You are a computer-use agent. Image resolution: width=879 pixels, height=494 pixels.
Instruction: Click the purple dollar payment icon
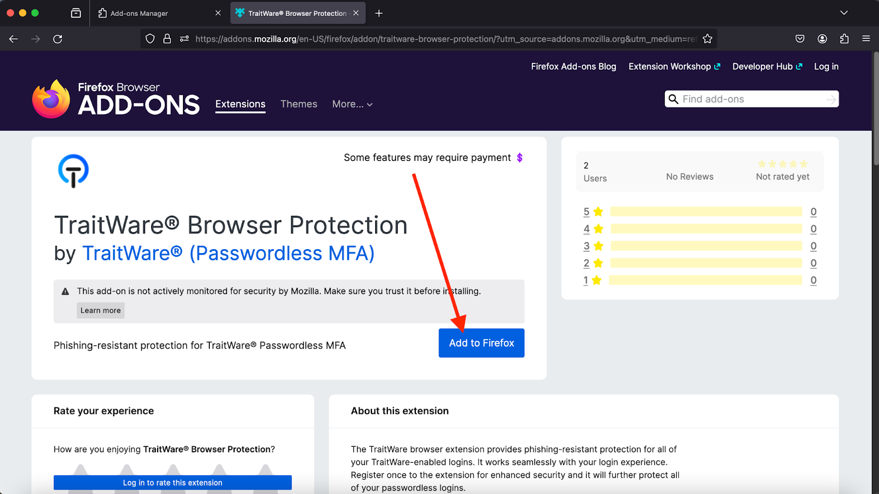520,158
